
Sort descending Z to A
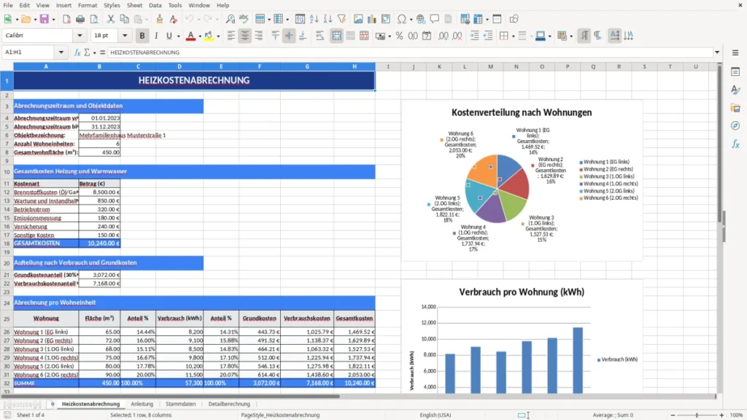(328, 19)
